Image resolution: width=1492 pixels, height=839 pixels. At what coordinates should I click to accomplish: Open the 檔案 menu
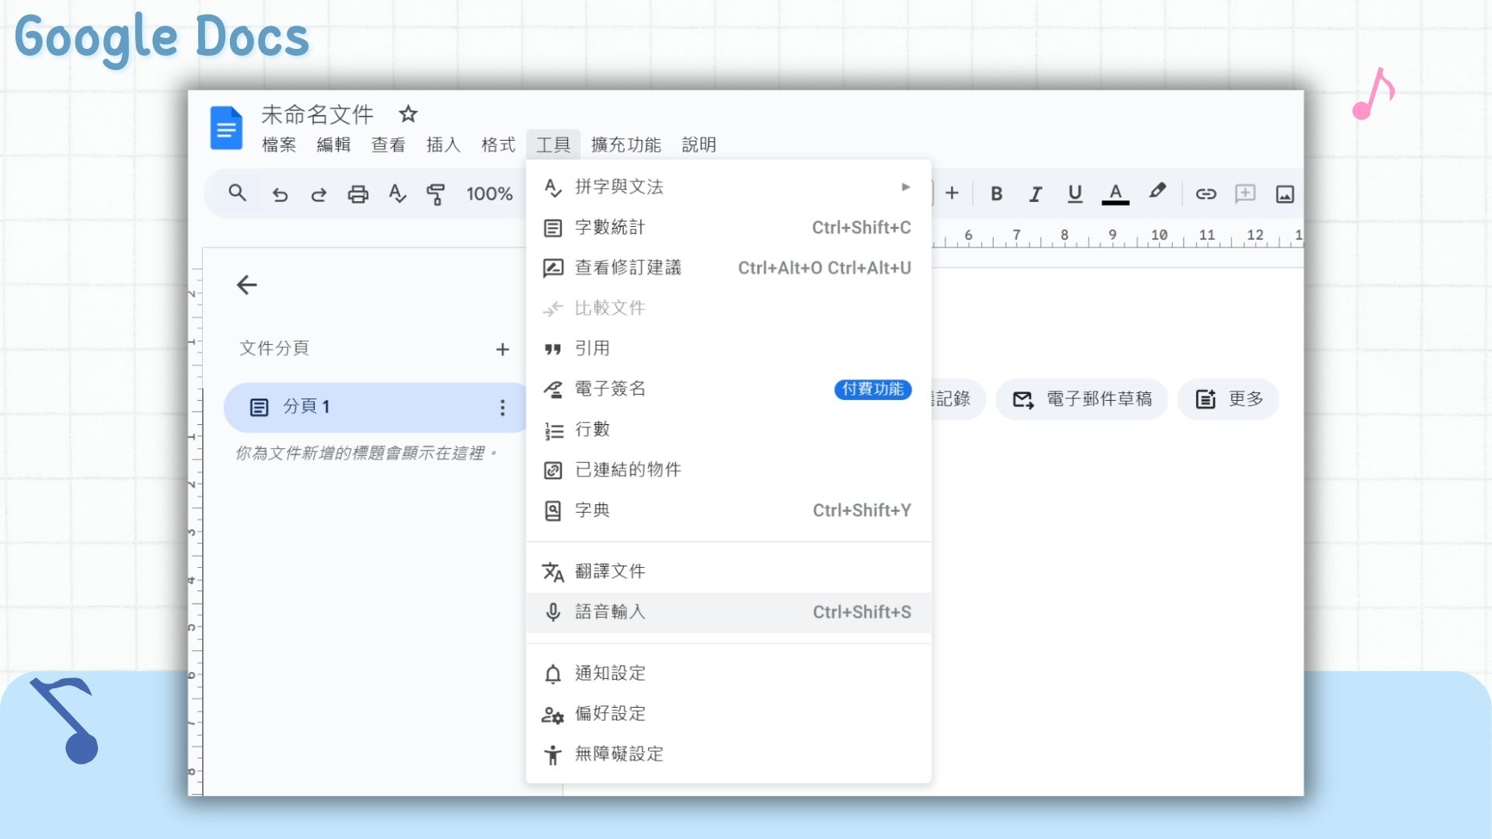pyautogui.click(x=279, y=144)
